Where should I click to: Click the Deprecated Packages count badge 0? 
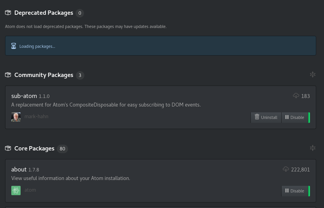point(80,13)
